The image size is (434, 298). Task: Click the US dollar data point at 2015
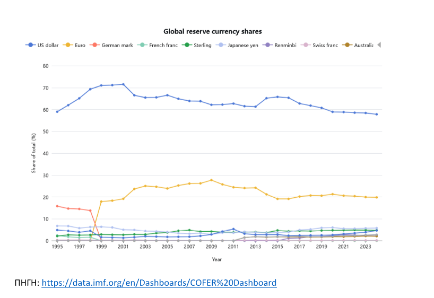277,97
